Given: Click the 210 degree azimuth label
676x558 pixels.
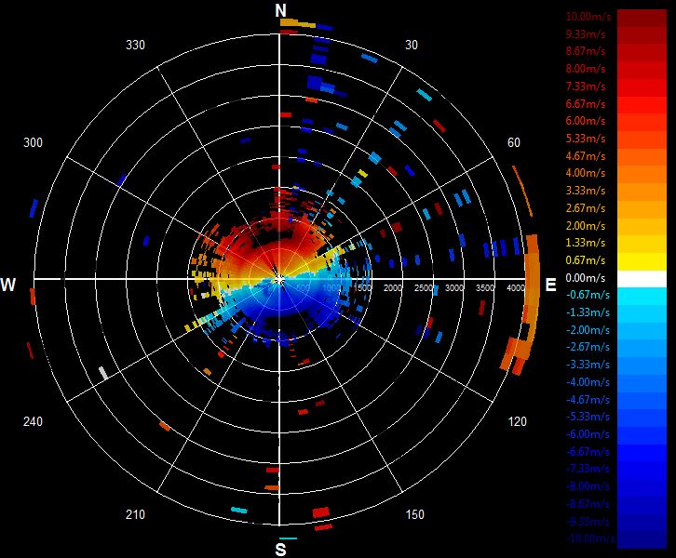Looking at the screenshot, I should coord(135,514).
